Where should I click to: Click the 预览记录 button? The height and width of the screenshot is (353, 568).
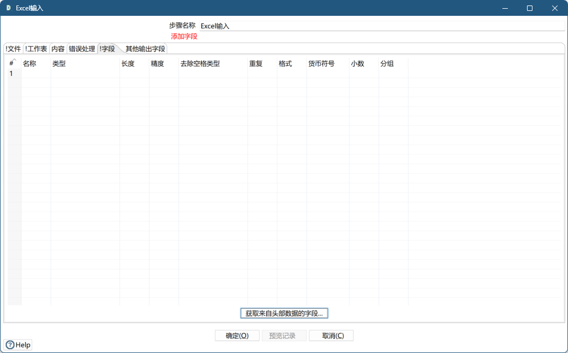[284, 335]
